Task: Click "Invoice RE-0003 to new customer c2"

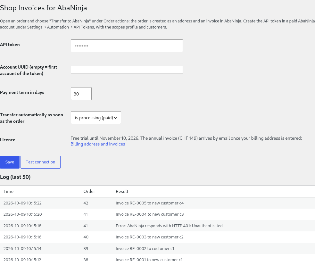Action: (x=149, y=237)
